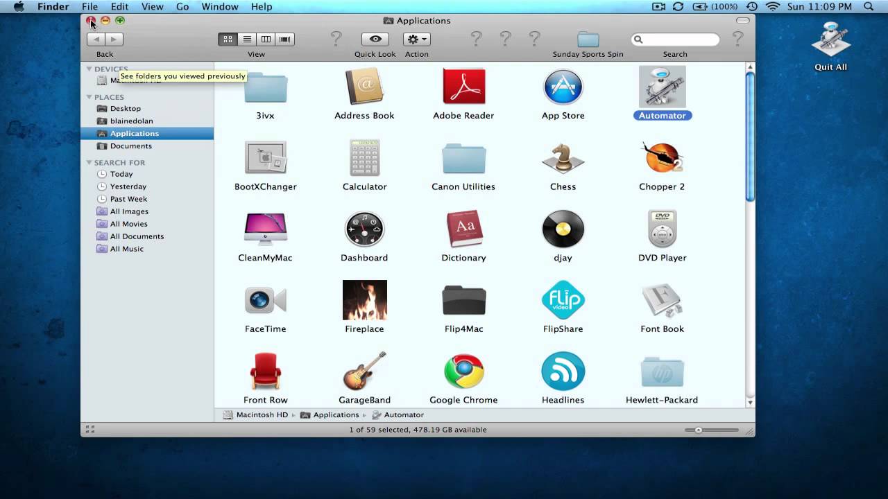Collapse the DEVICES sidebar section
This screenshot has height=499, width=888.
[x=89, y=69]
